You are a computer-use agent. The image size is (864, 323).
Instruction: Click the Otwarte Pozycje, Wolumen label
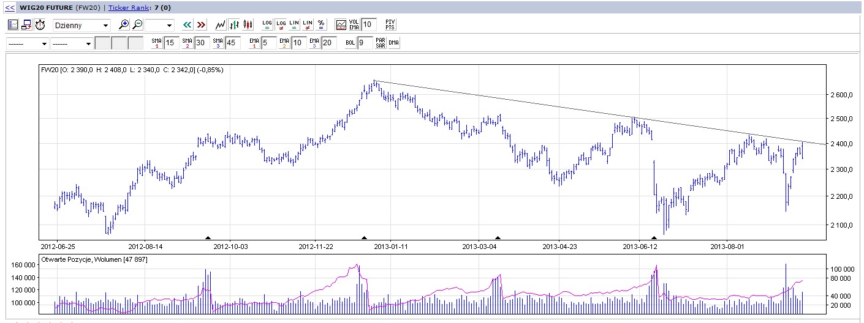click(94, 259)
